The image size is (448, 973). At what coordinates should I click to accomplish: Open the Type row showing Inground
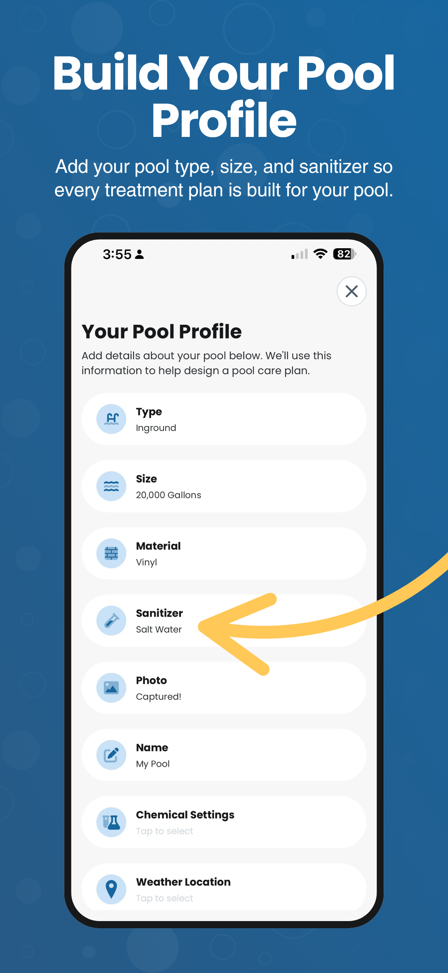pyautogui.click(x=224, y=419)
